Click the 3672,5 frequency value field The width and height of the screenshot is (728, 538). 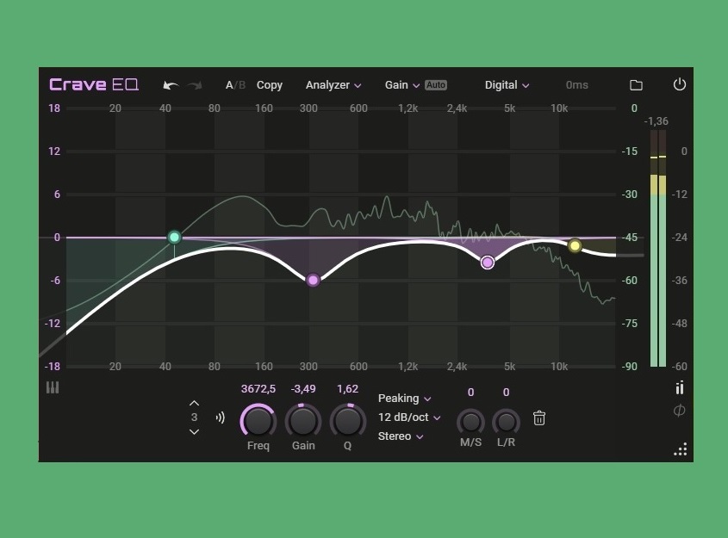coord(258,389)
